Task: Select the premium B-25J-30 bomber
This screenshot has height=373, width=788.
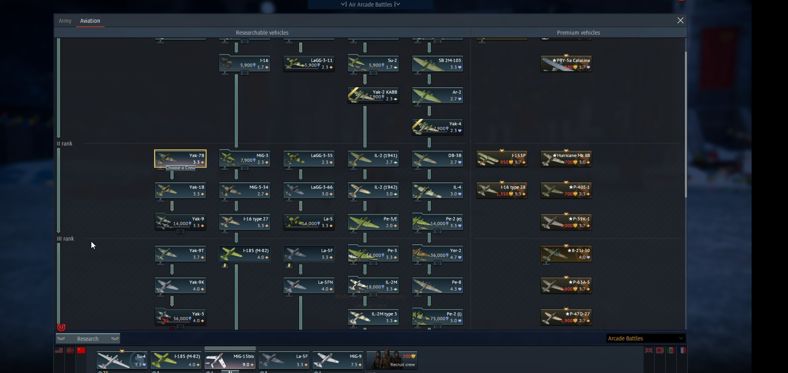Action: coord(566,254)
